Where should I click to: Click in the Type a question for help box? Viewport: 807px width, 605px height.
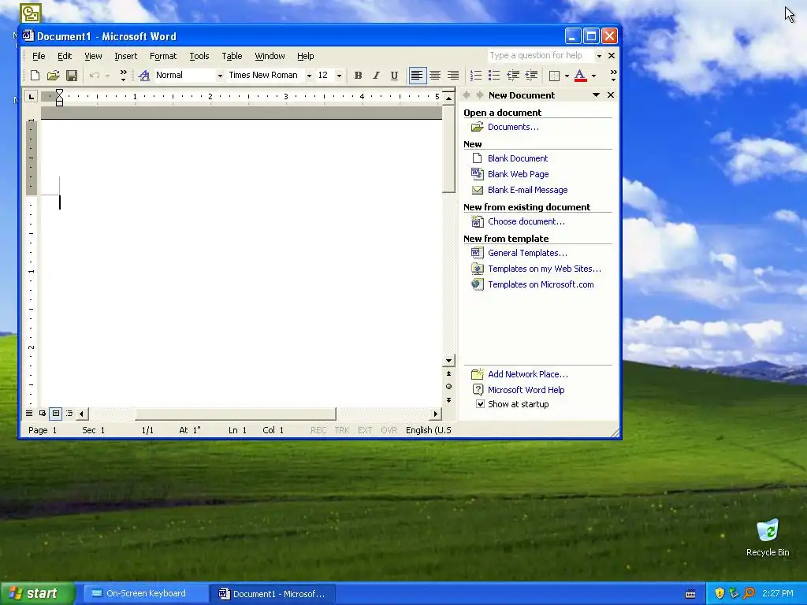pos(541,56)
